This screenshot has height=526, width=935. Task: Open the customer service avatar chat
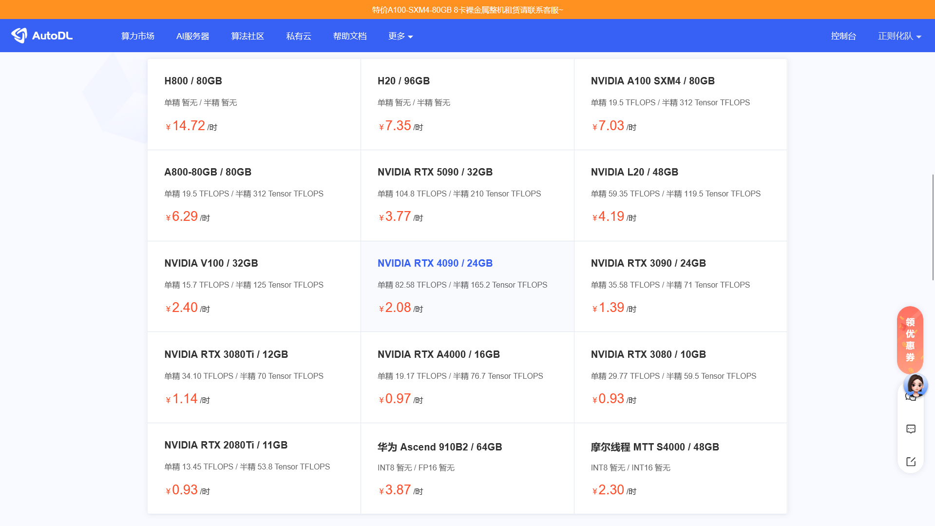click(915, 385)
